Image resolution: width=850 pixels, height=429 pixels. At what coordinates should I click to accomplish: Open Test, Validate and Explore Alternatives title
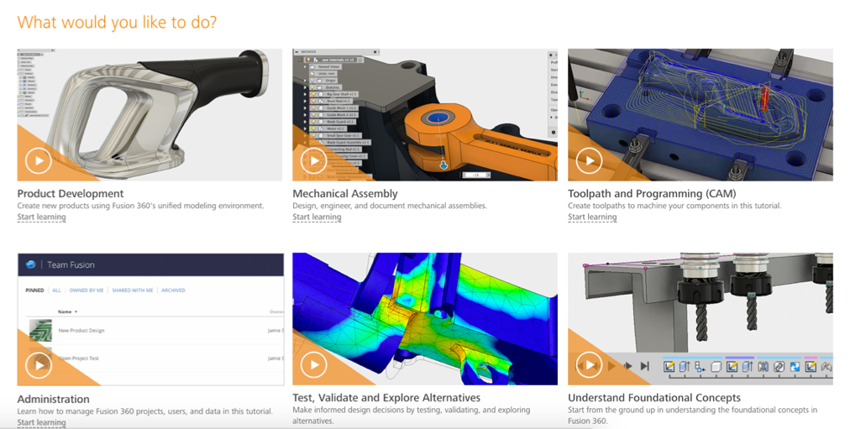[386, 398]
